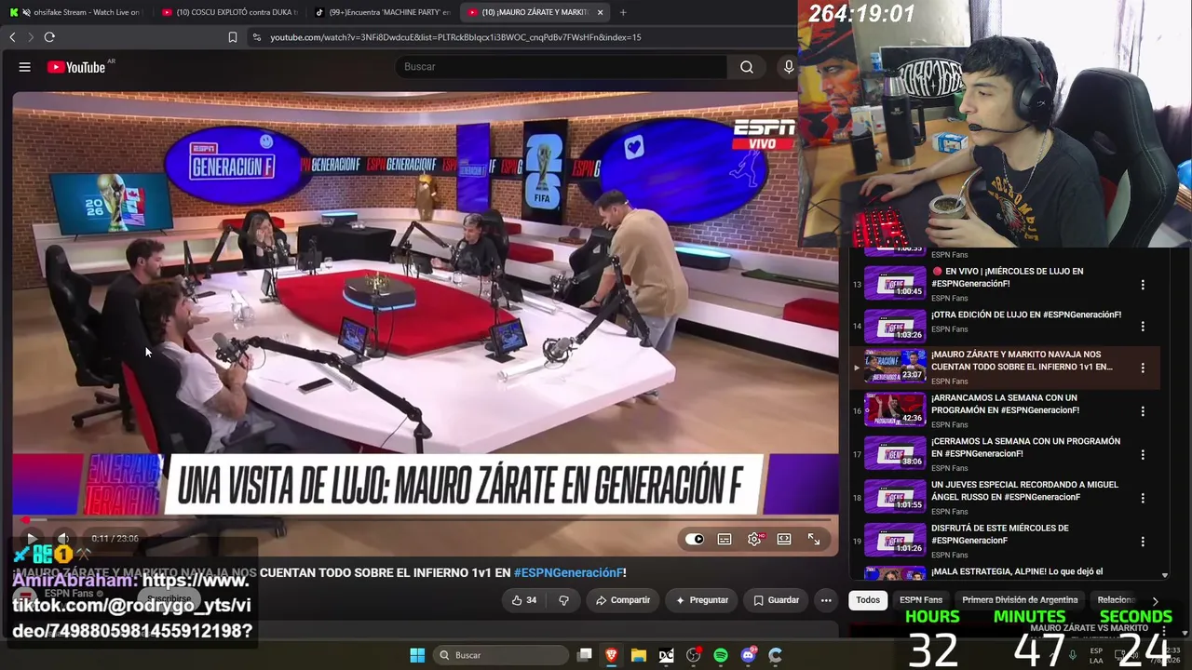Image resolution: width=1192 pixels, height=670 pixels.
Task: Toggle the autoplay switch in the player
Action: click(695, 539)
